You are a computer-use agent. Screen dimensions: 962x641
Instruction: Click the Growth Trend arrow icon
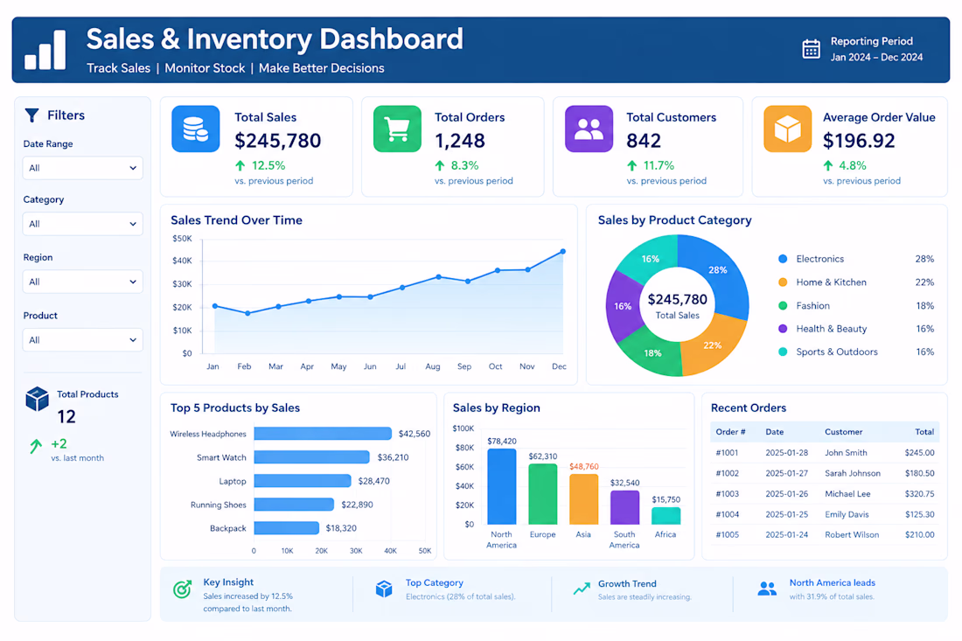click(x=582, y=589)
